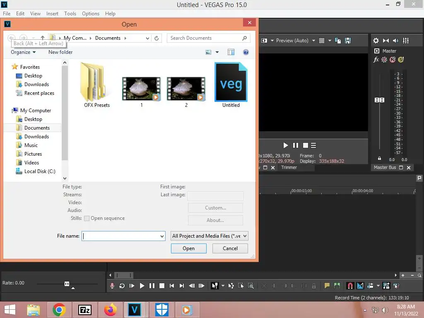Toggle Enable Snapping magnet icon
The width and height of the screenshot is (424, 318).
(350, 286)
